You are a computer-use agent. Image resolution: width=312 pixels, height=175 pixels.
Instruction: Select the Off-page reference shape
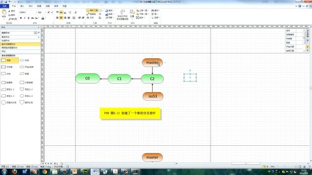(x=26, y=103)
